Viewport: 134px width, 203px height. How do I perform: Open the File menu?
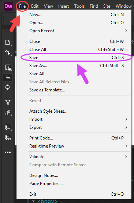click(x=22, y=6)
